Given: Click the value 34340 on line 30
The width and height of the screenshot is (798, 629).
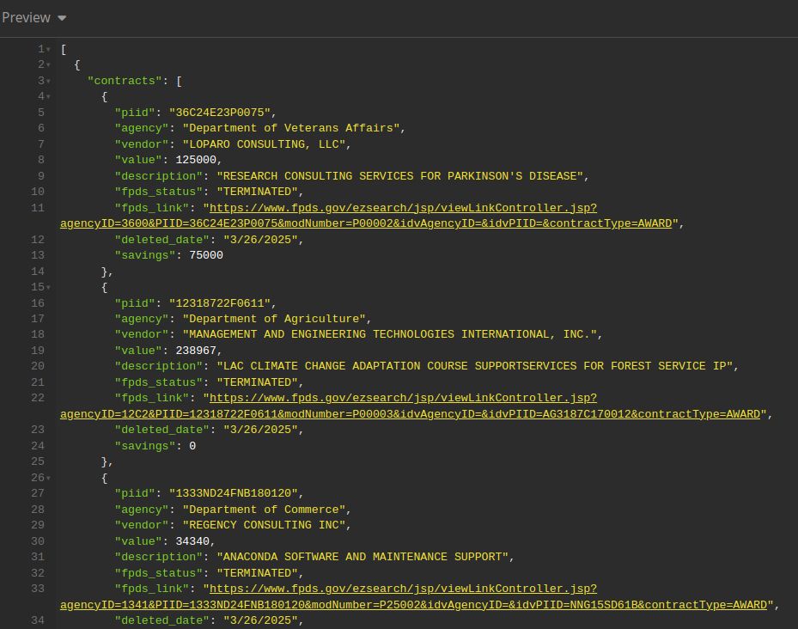Looking at the screenshot, I should coord(194,540).
